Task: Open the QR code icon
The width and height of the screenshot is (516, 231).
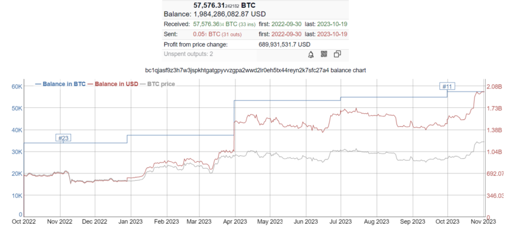Action: 324,54
